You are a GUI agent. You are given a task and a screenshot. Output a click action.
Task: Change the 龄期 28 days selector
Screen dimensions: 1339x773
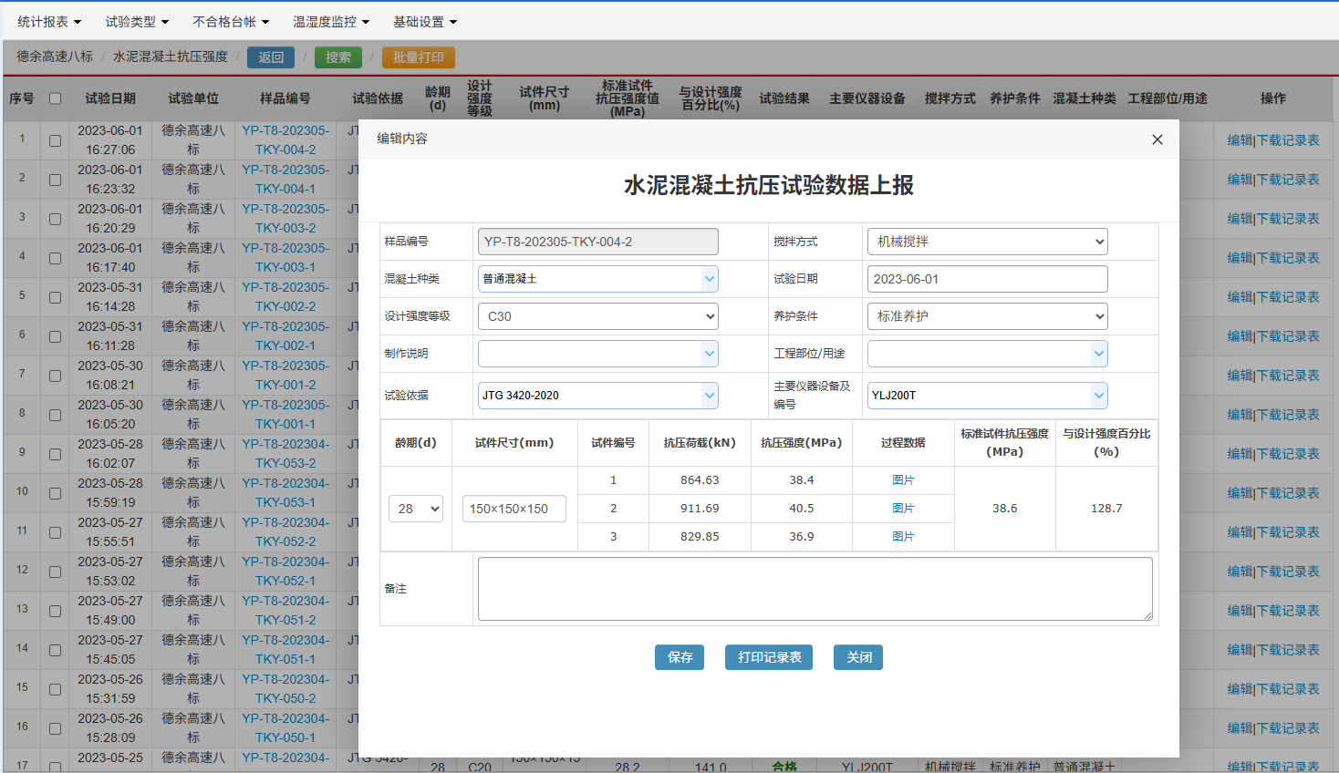coord(416,509)
